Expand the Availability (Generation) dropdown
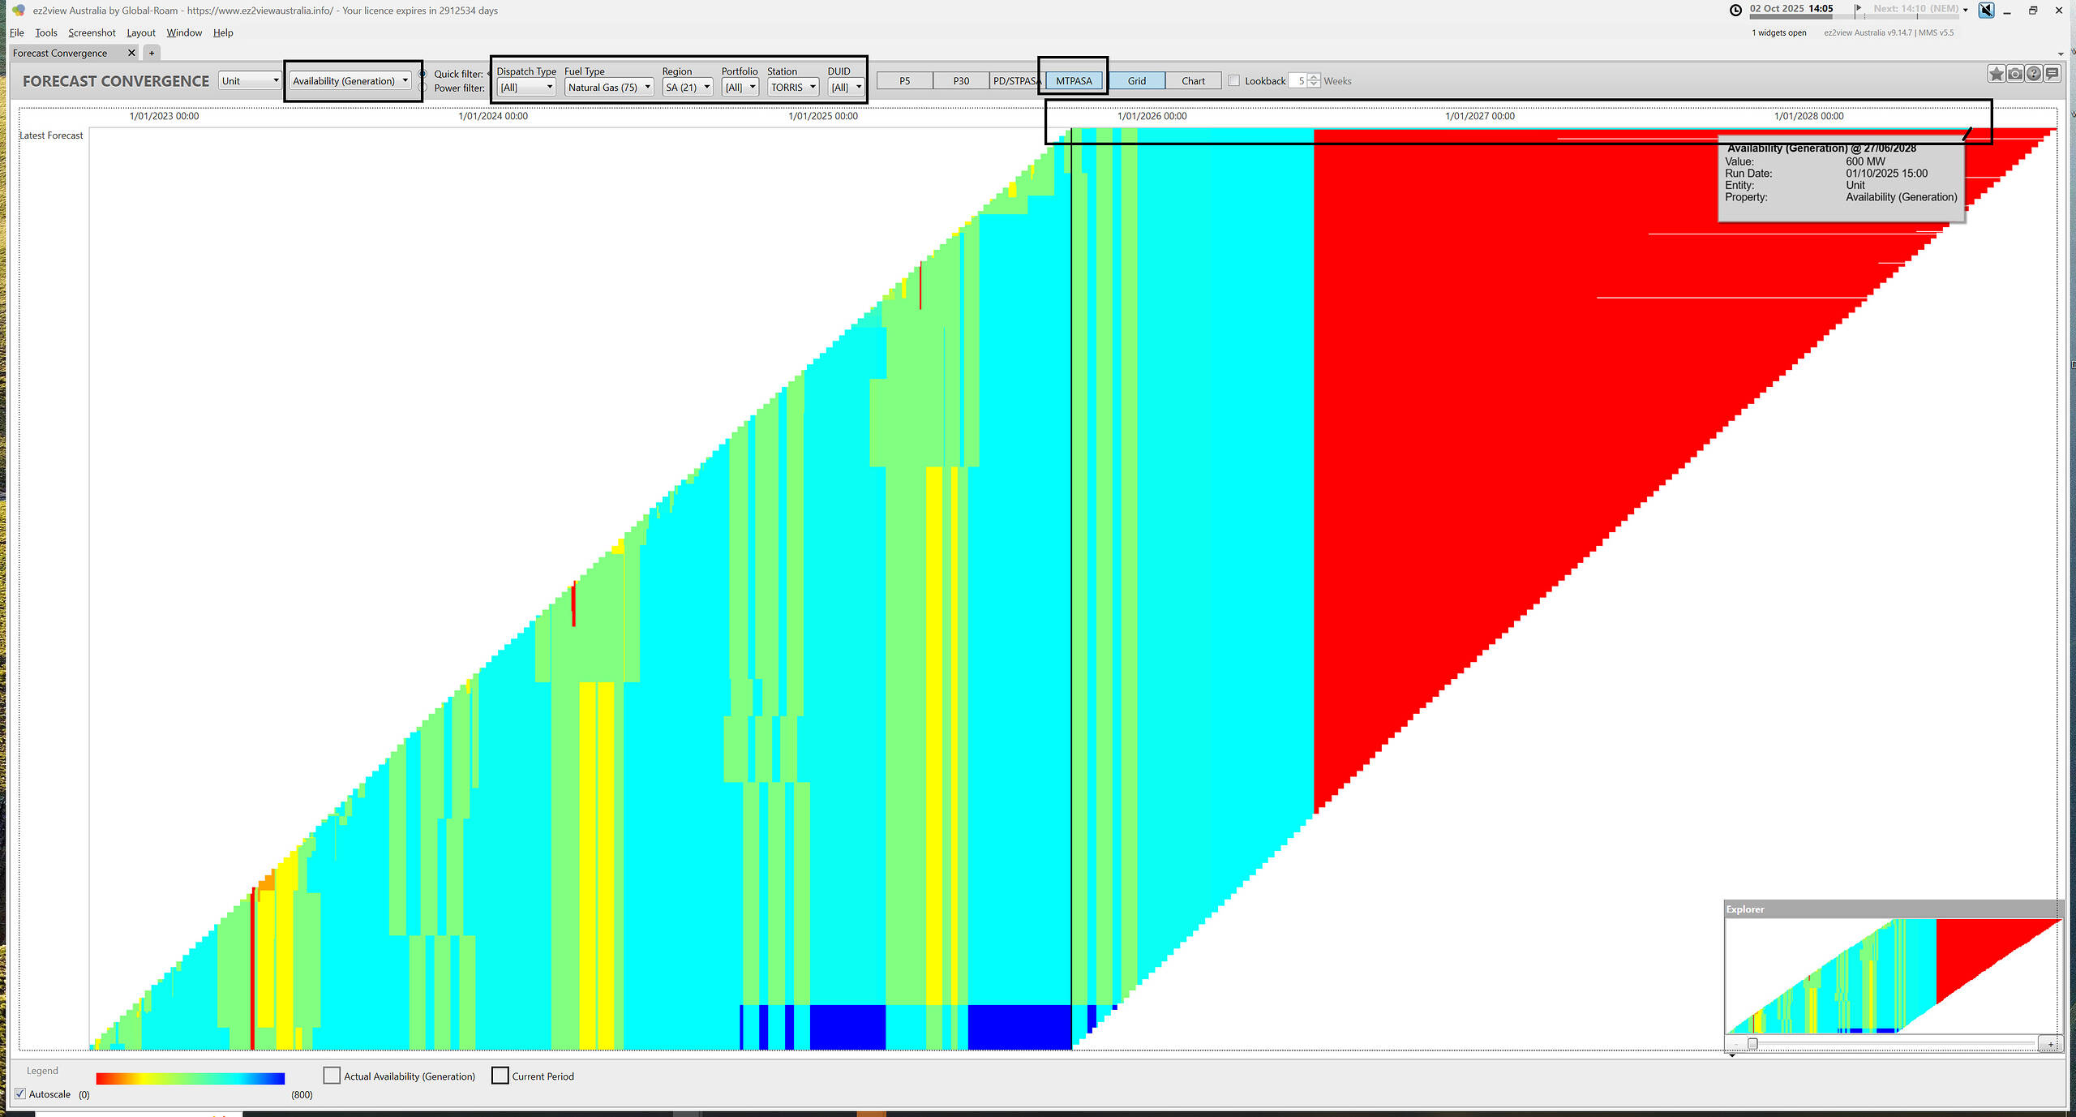This screenshot has height=1117, width=2076. [350, 81]
